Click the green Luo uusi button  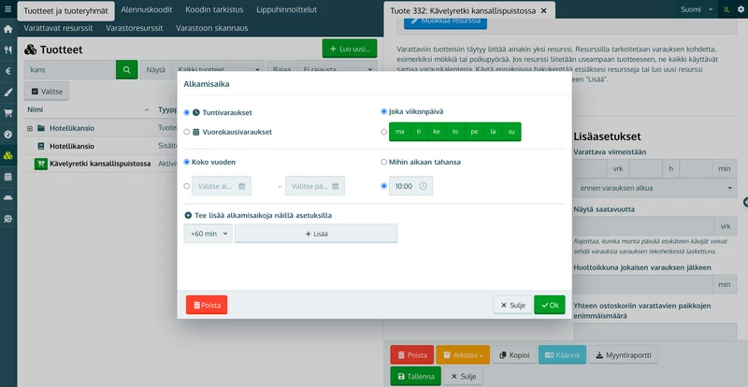coord(350,49)
